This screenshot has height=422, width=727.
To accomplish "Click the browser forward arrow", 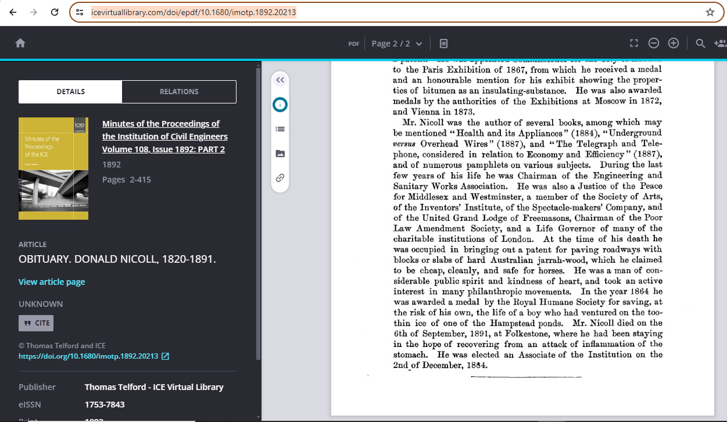I will pos(34,12).
